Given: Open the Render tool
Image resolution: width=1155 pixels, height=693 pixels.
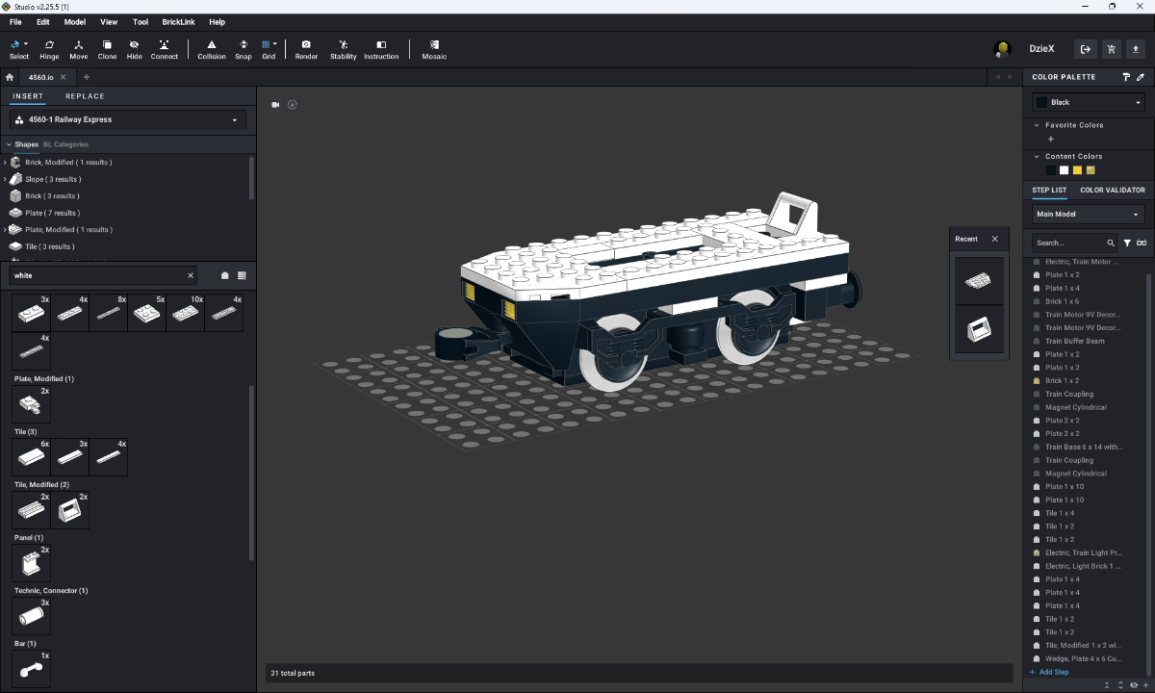Looking at the screenshot, I should [306, 49].
